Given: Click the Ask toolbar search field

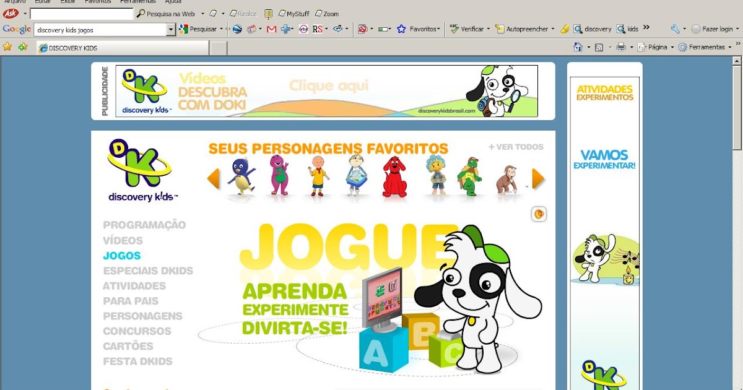Looking at the screenshot, I should point(81,14).
